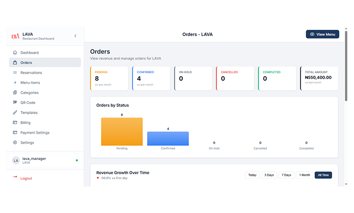Open the Dashboard page
The image size is (354, 213).
click(45, 52)
